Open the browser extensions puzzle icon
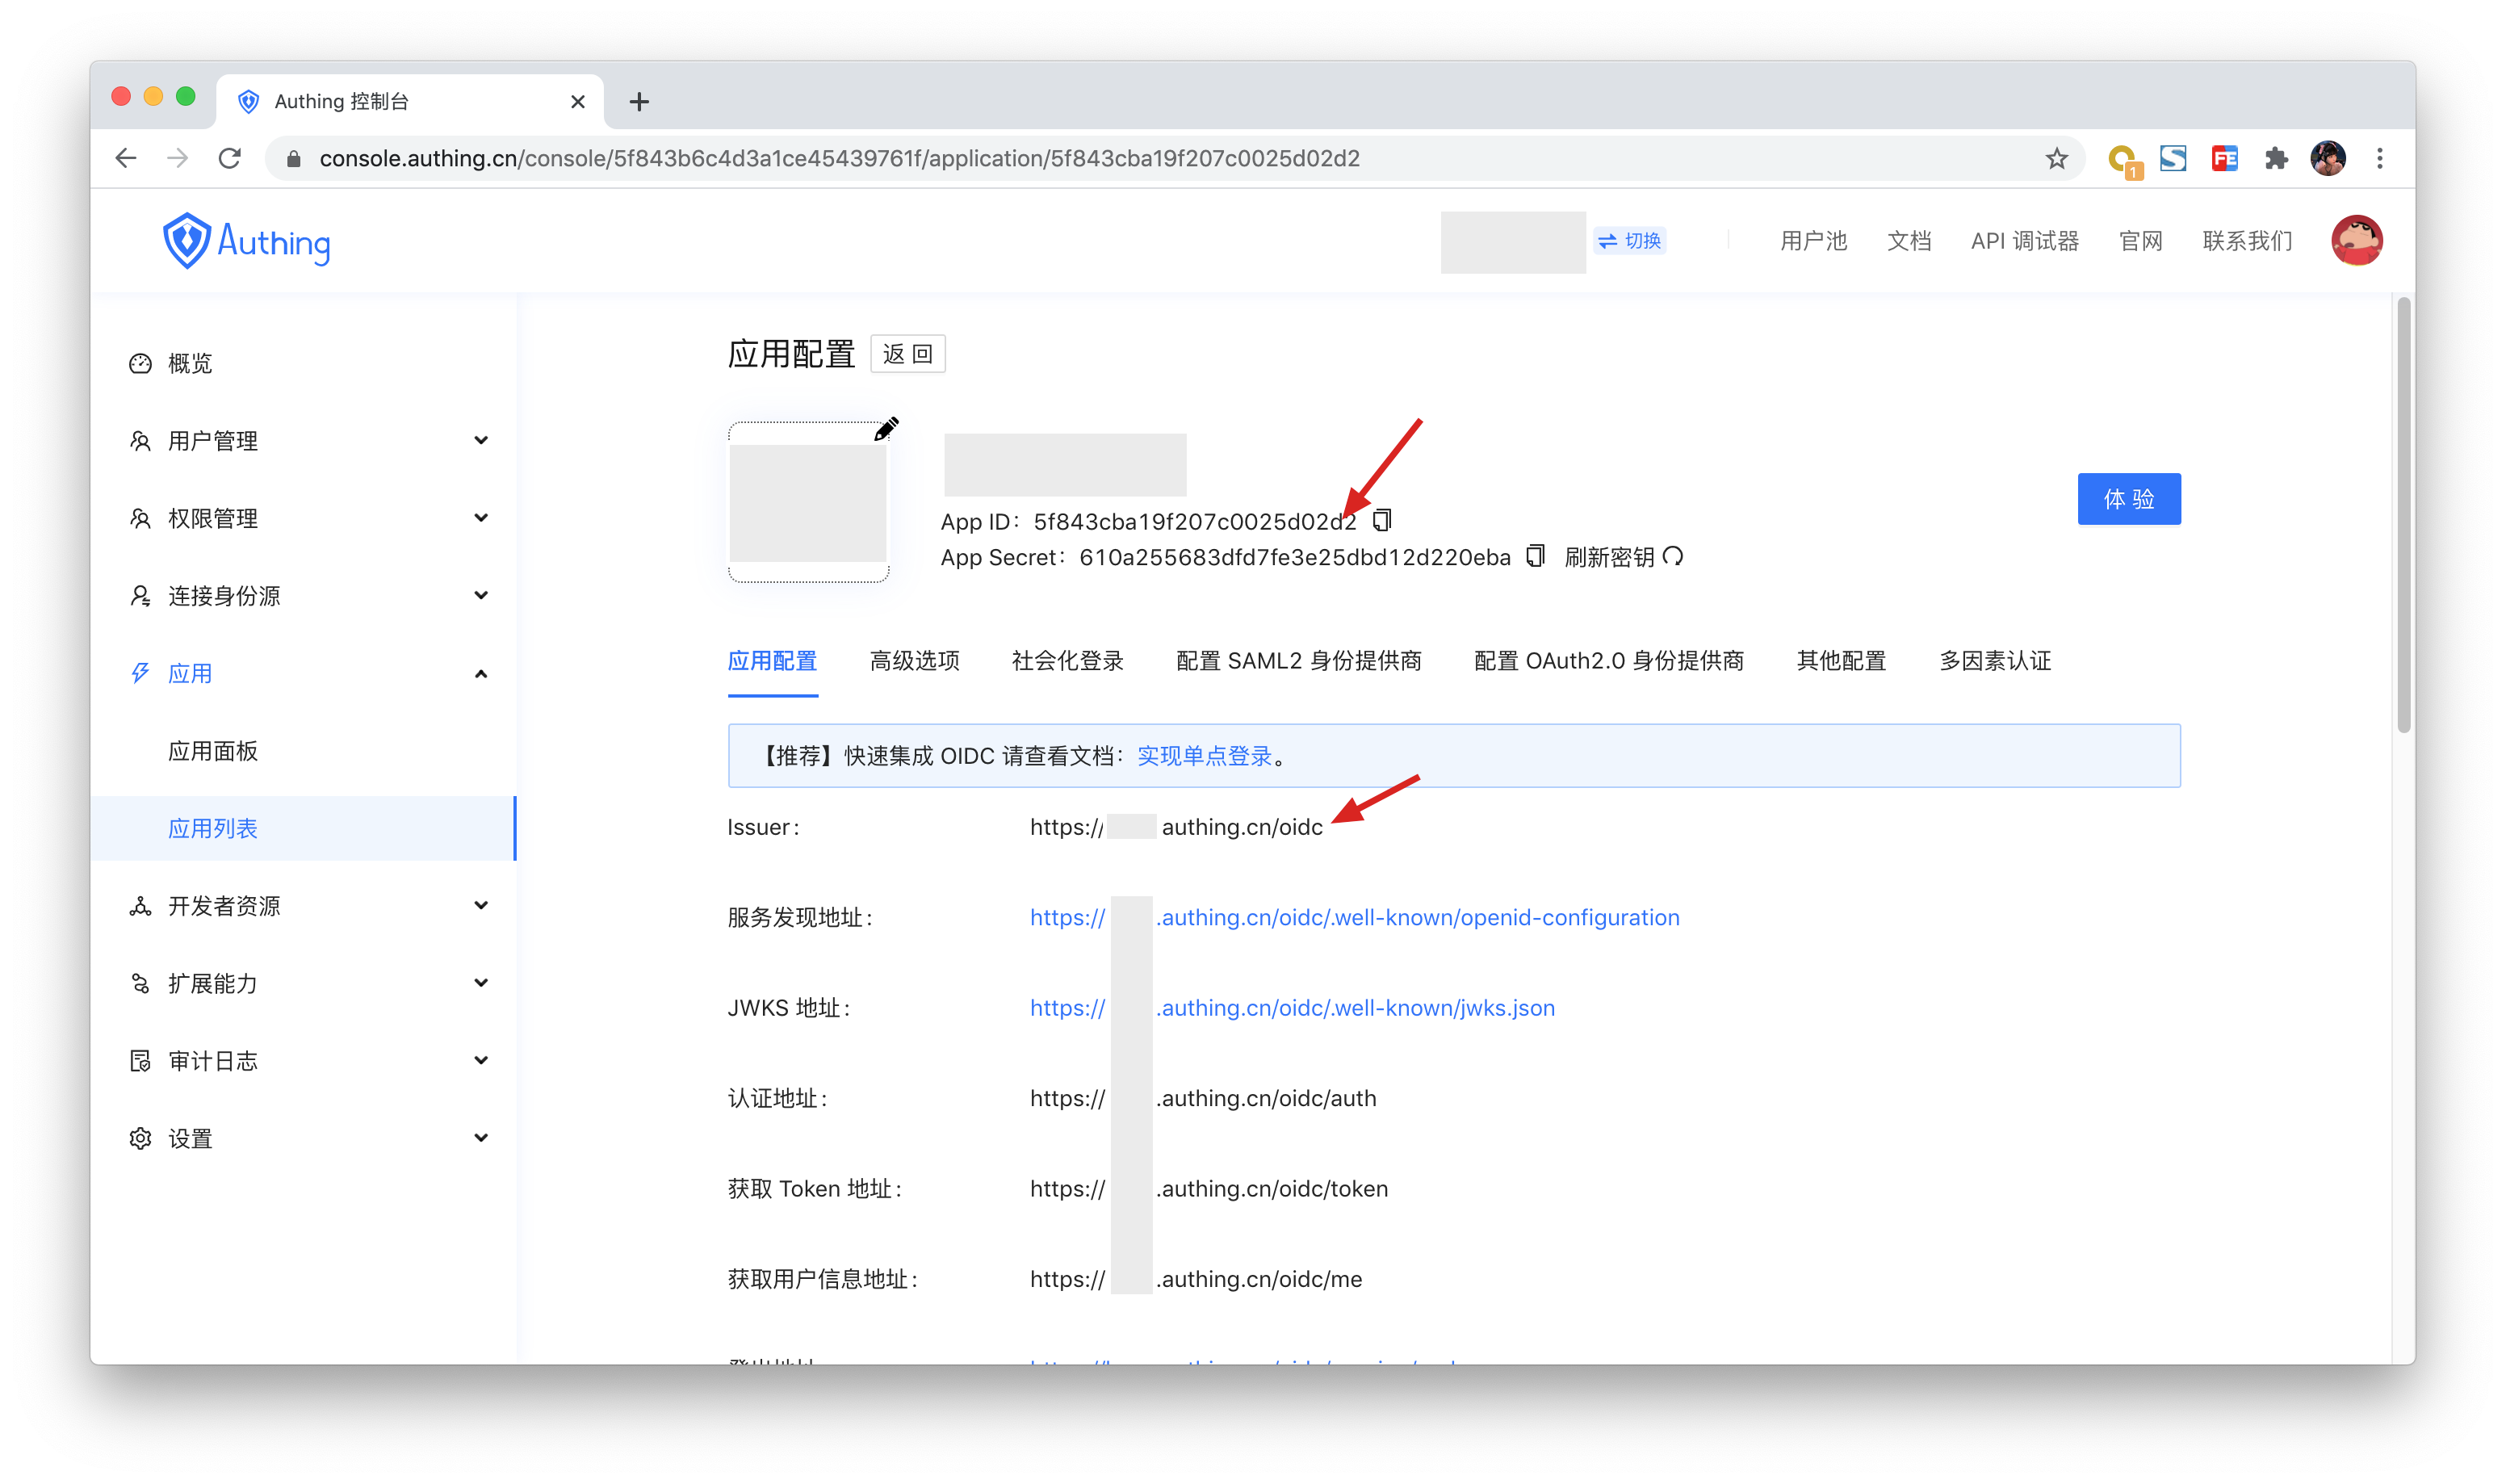This screenshot has width=2506, height=1484. coord(2276,159)
